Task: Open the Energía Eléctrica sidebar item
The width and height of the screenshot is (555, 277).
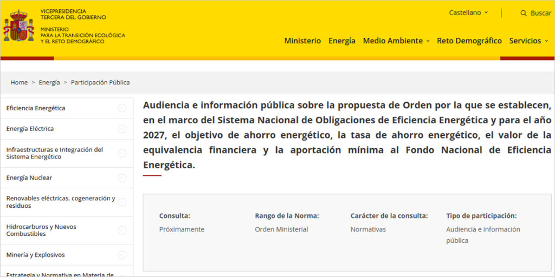Action: pos(30,129)
